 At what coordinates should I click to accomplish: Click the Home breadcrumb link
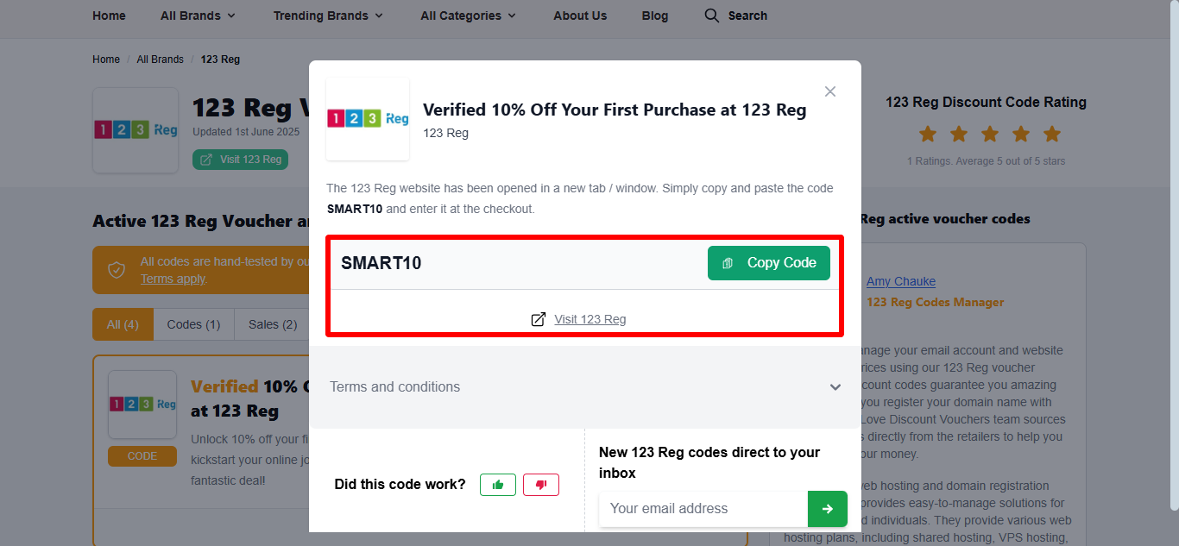click(x=106, y=60)
